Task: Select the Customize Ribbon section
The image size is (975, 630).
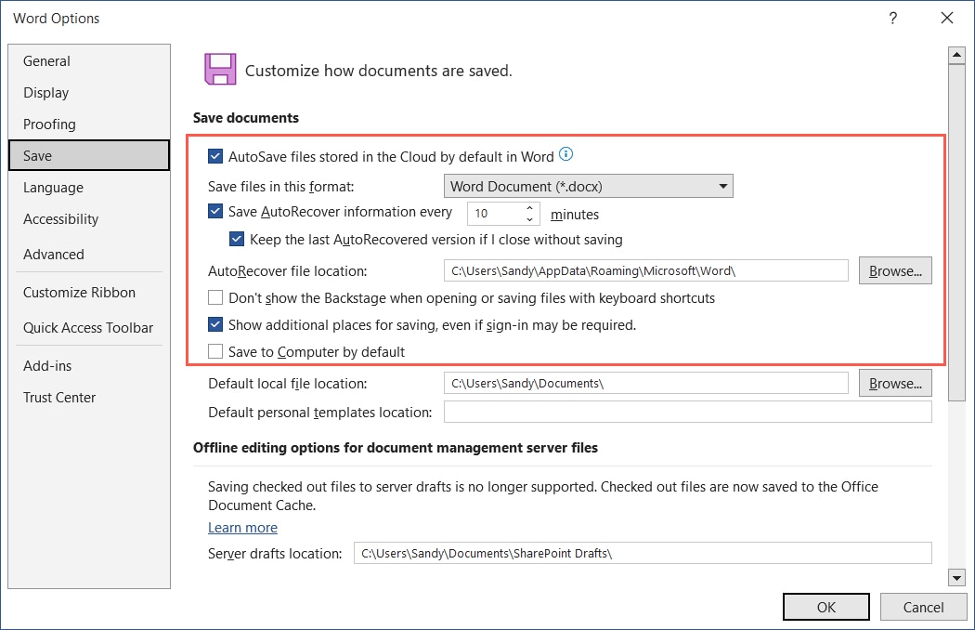Action: [x=73, y=292]
